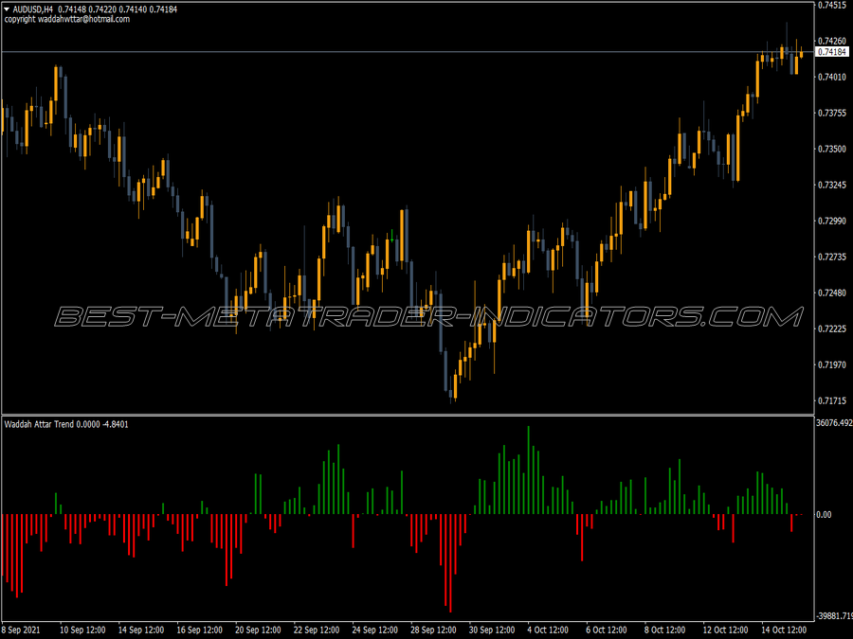Select the 8 Sep 2021 time label
This screenshot has height=639, width=853.
tap(21, 630)
